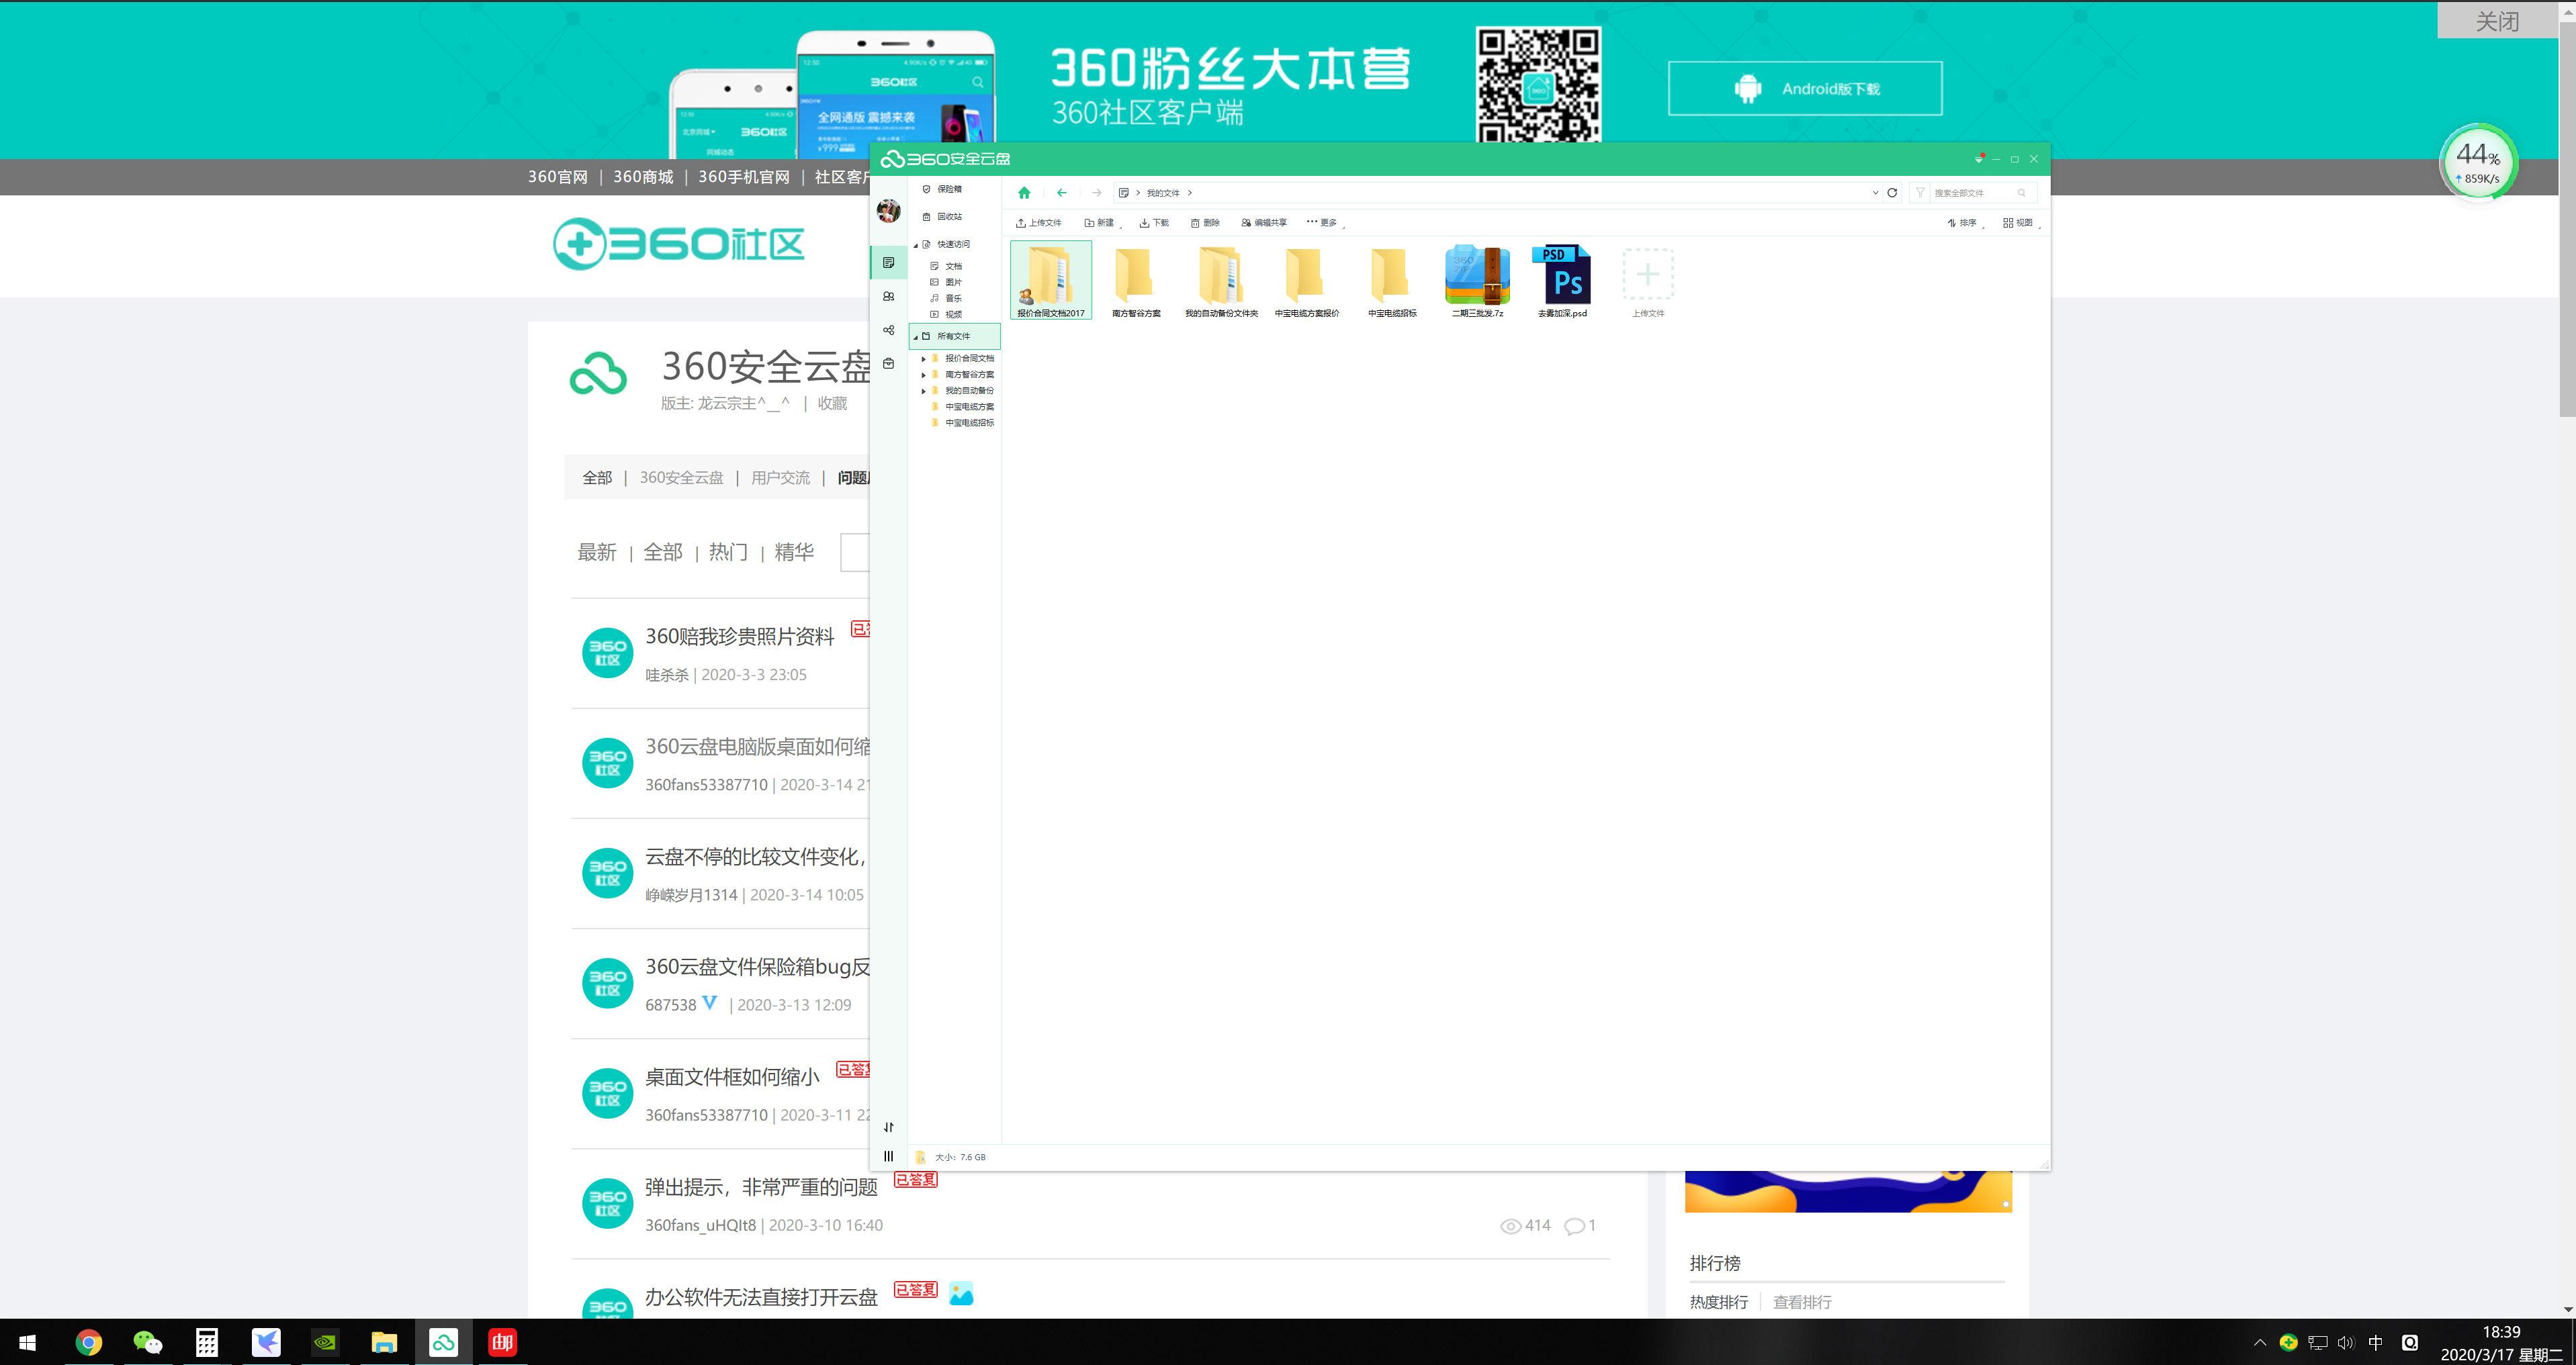Open the 视图 view dropdown
2576x1365 pixels.
tap(2021, 223)
